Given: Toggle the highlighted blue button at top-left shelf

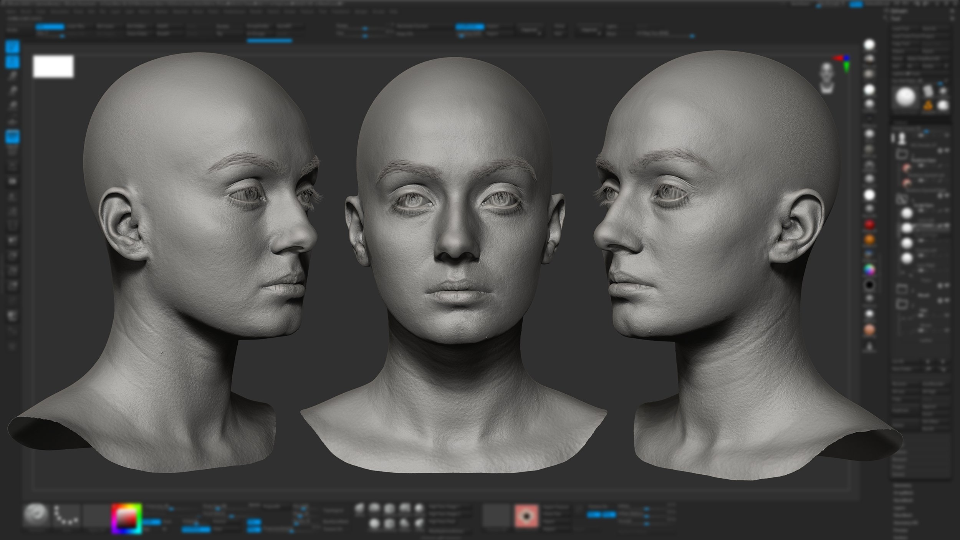Looking at the screenshot, I should pos(50,27).
